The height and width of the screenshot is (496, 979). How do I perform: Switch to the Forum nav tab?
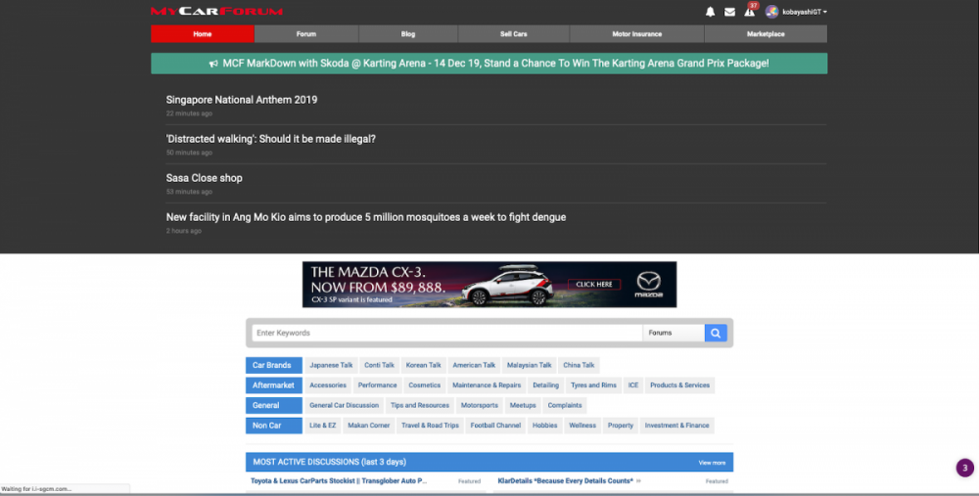[306, 34]
